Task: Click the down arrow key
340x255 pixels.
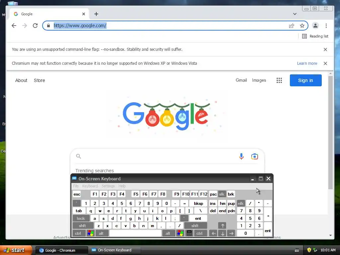Action: (x=222, y=233)
